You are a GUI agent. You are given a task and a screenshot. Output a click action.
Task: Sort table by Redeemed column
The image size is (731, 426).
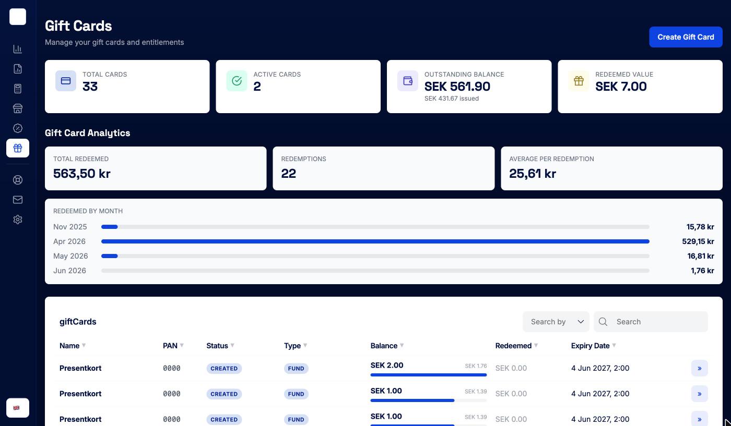click(516, 346)
